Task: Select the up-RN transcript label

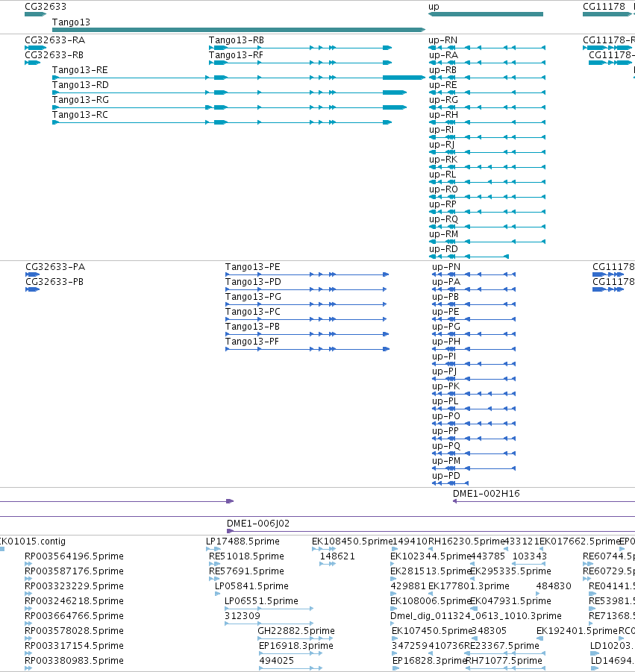Action: (443, 40)
